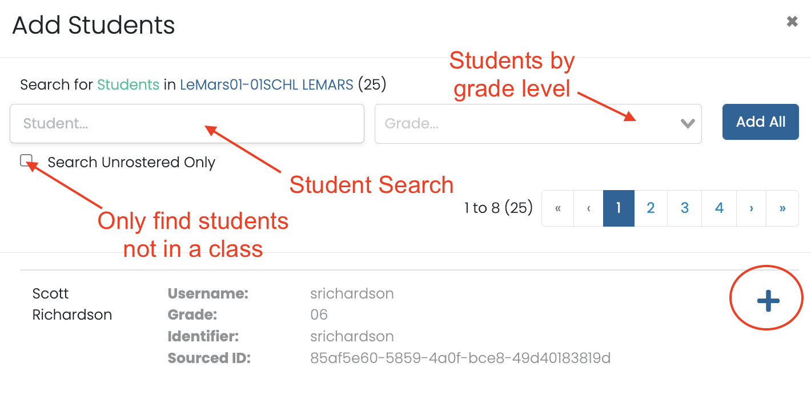The image size is (811, 395).
Task: Switch to page 3 of students
Action: [x=685, y=208]
